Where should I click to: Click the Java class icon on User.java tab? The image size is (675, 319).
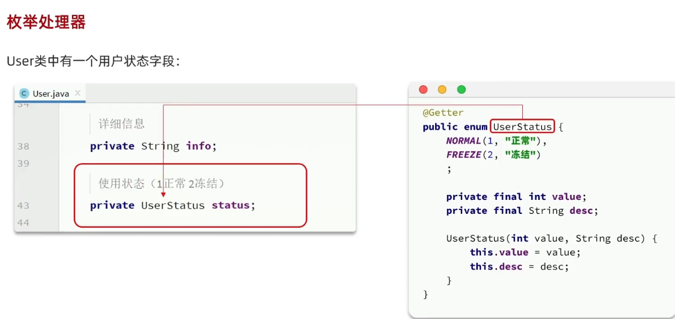coord(25,94)
